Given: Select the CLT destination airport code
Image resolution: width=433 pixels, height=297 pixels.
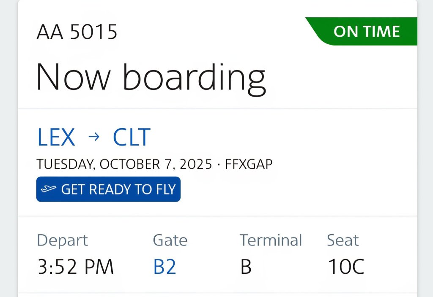Looking at the screenshot, I should point(132,137).
